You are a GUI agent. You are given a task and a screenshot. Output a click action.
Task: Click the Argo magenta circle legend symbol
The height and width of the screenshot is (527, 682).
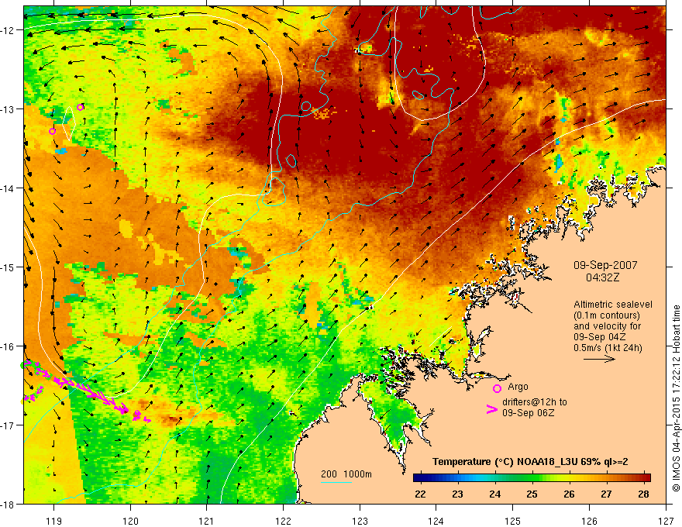click(497, 388)
